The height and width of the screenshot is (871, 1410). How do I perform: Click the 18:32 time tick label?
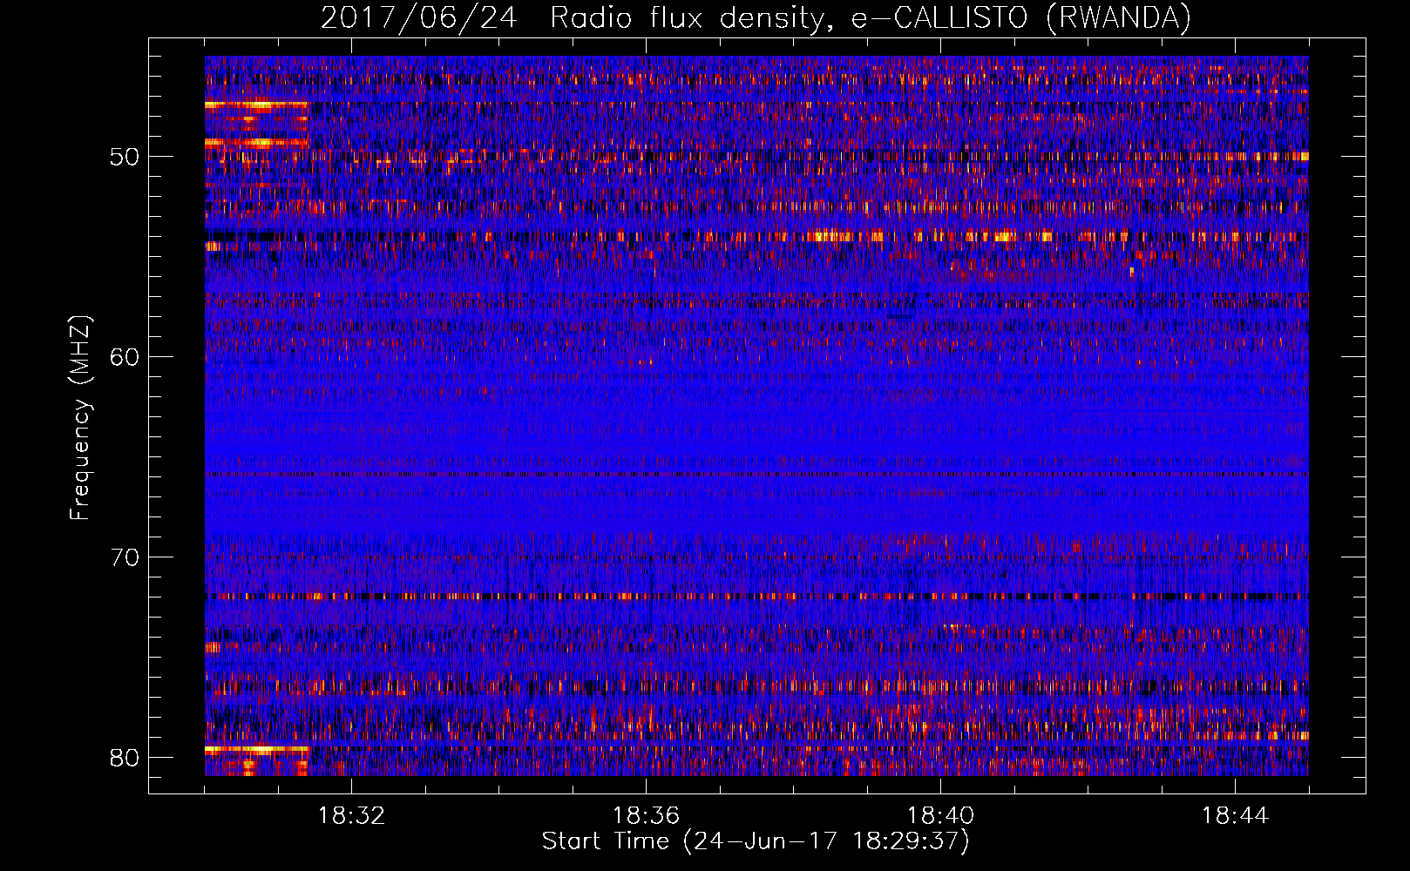[x=351, y=816]
